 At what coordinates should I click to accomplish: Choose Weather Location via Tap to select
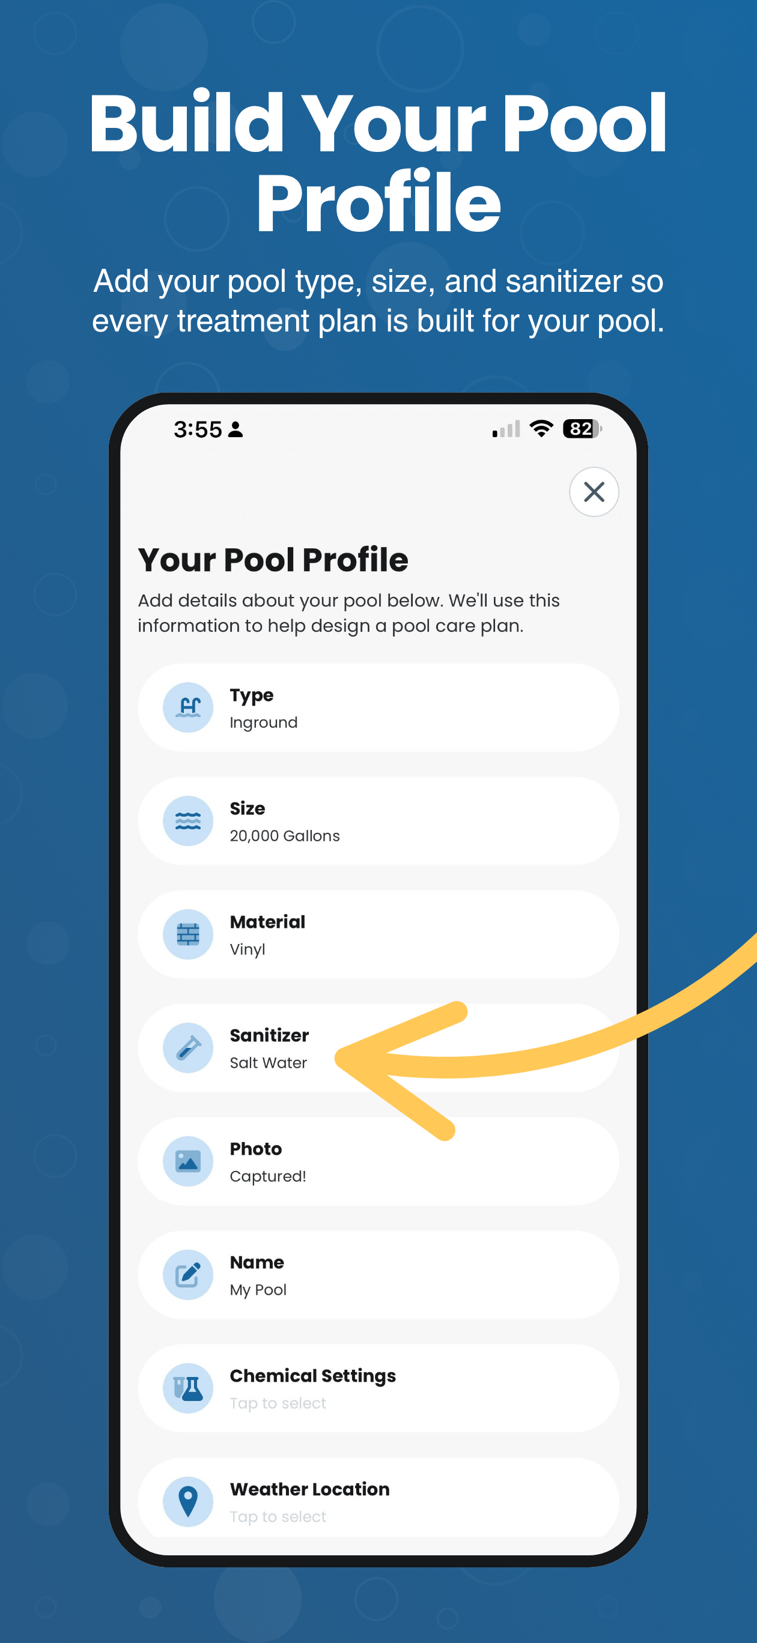pyautogui.click(x=378, y=1499)
